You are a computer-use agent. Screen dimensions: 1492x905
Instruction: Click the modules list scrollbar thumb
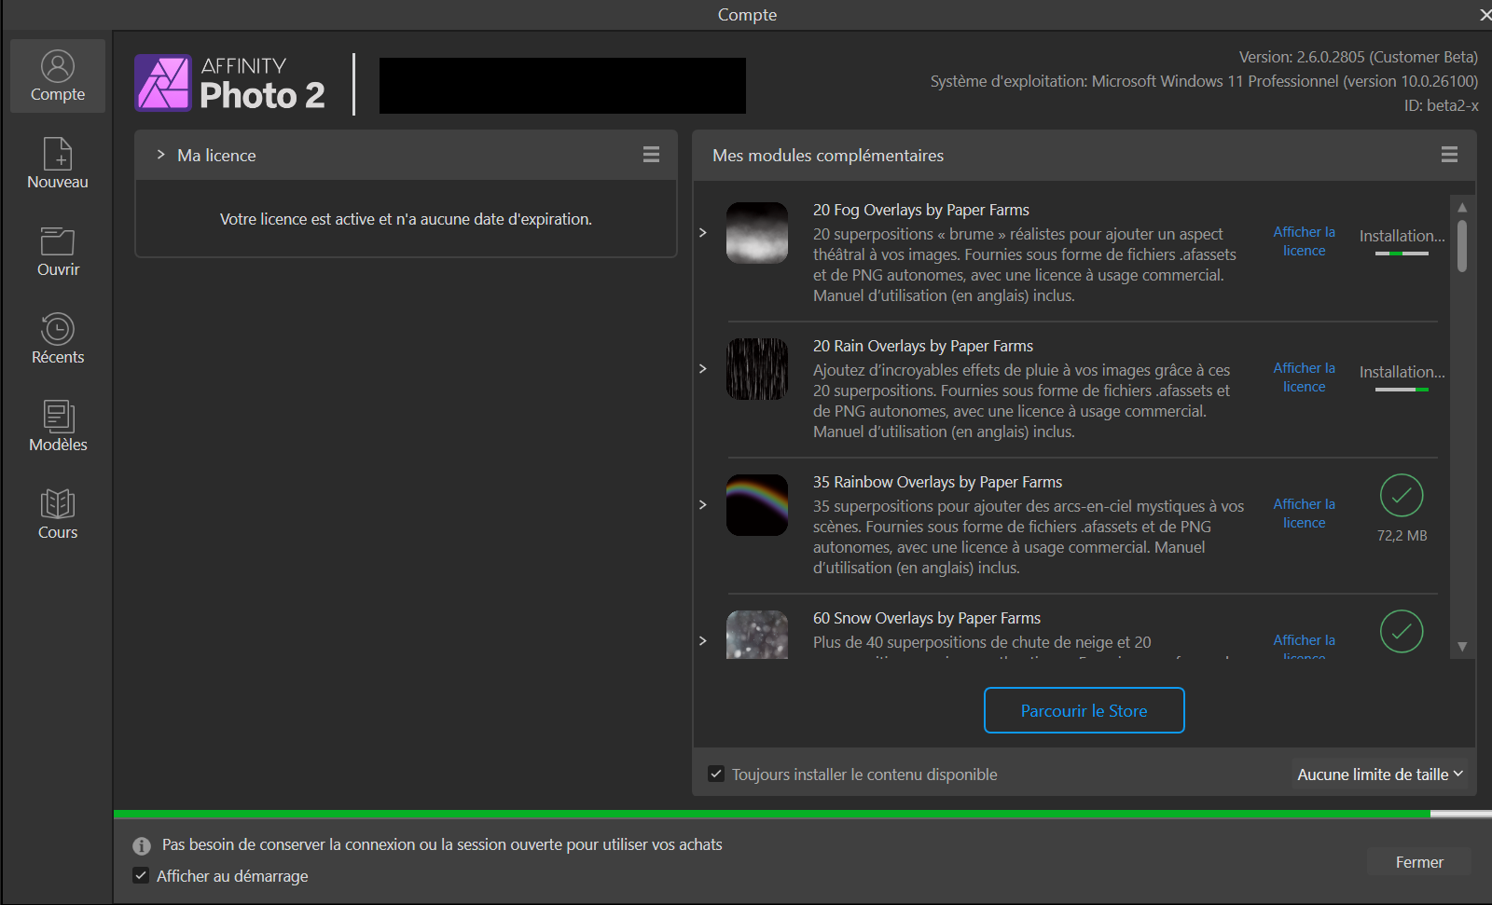tap(1462, 245)
